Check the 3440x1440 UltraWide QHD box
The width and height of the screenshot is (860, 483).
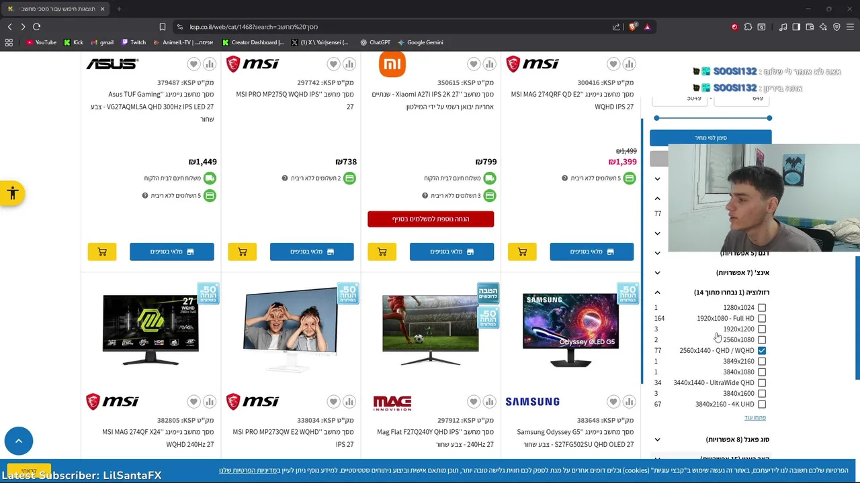coord(762,383)
